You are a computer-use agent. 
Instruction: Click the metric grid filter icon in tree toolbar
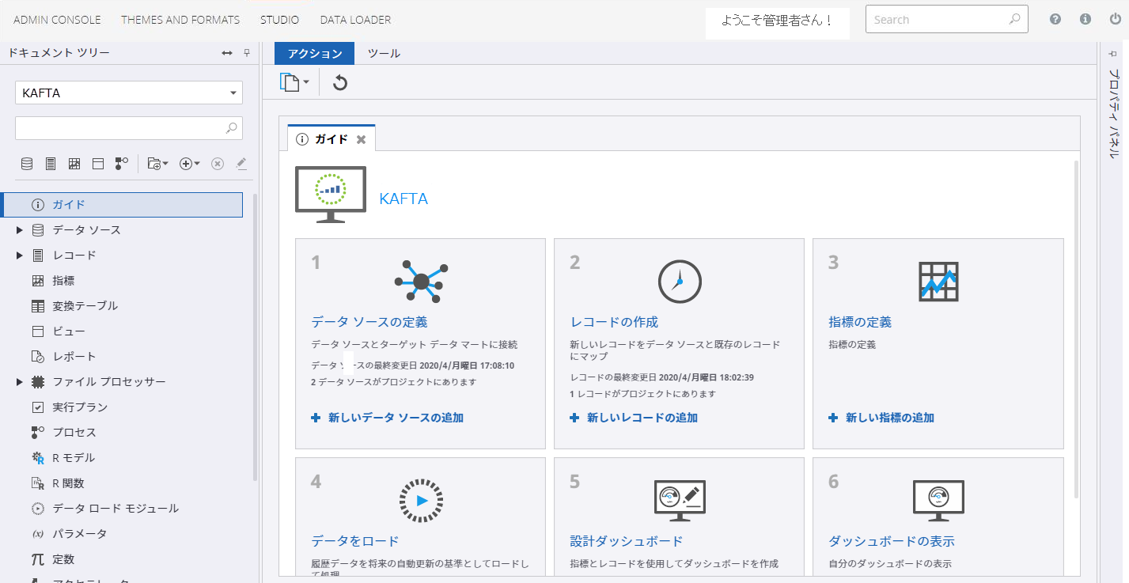coord(74,164)
